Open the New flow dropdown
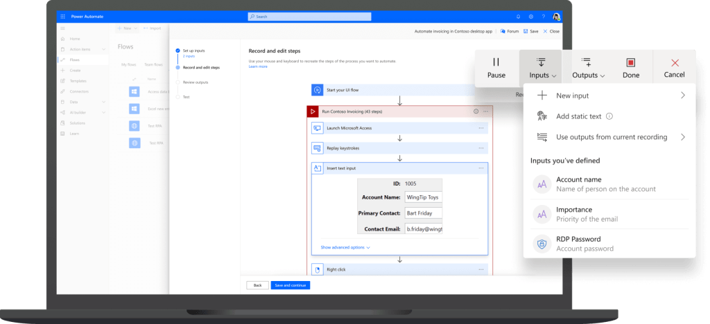The image size is (710, 324). point(127,28)
